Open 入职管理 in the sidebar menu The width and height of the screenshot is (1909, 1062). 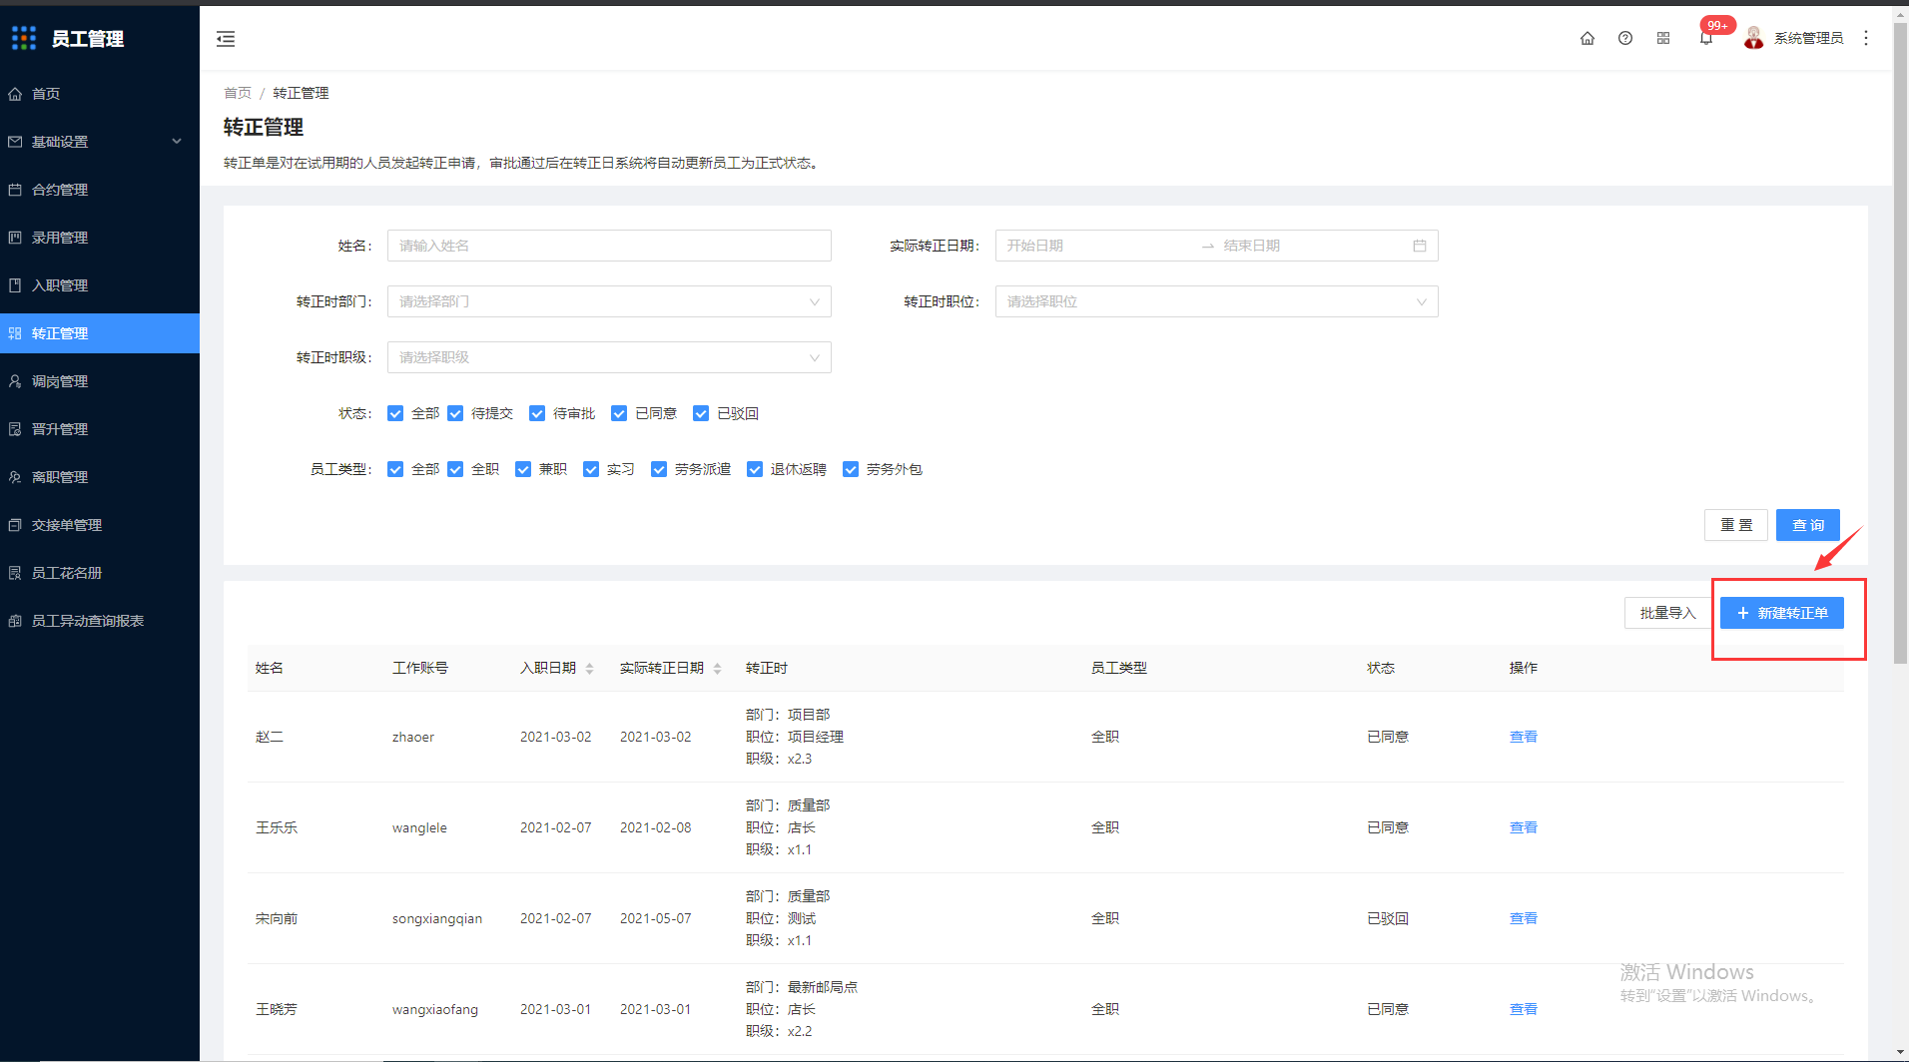point(100,285)
